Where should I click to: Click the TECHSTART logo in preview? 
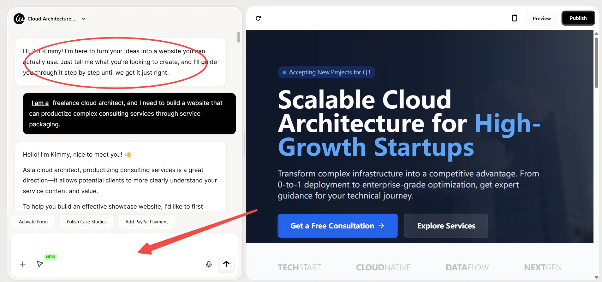[x=299, y=268]
